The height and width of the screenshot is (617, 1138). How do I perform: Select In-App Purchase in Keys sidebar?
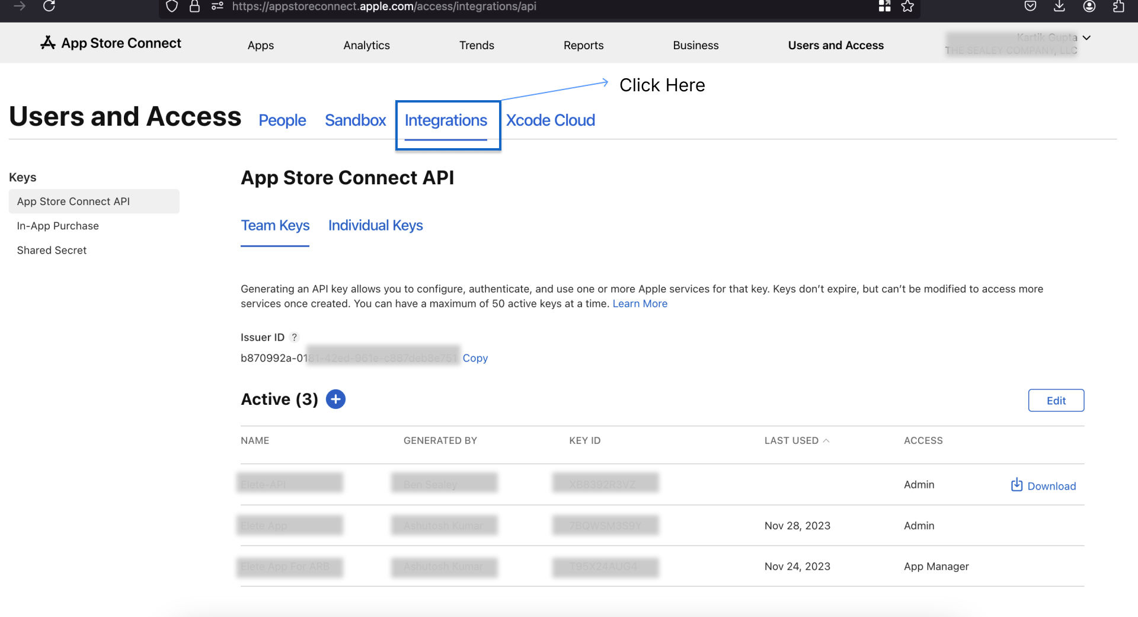pos(58,226)
